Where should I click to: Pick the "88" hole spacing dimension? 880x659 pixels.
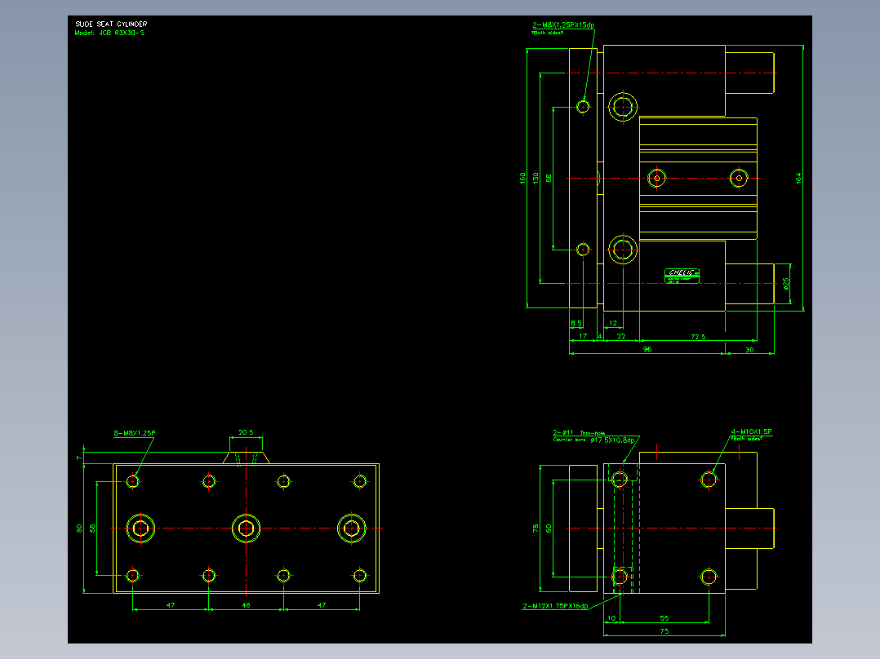pyautogui.click(x=549, y=178)
